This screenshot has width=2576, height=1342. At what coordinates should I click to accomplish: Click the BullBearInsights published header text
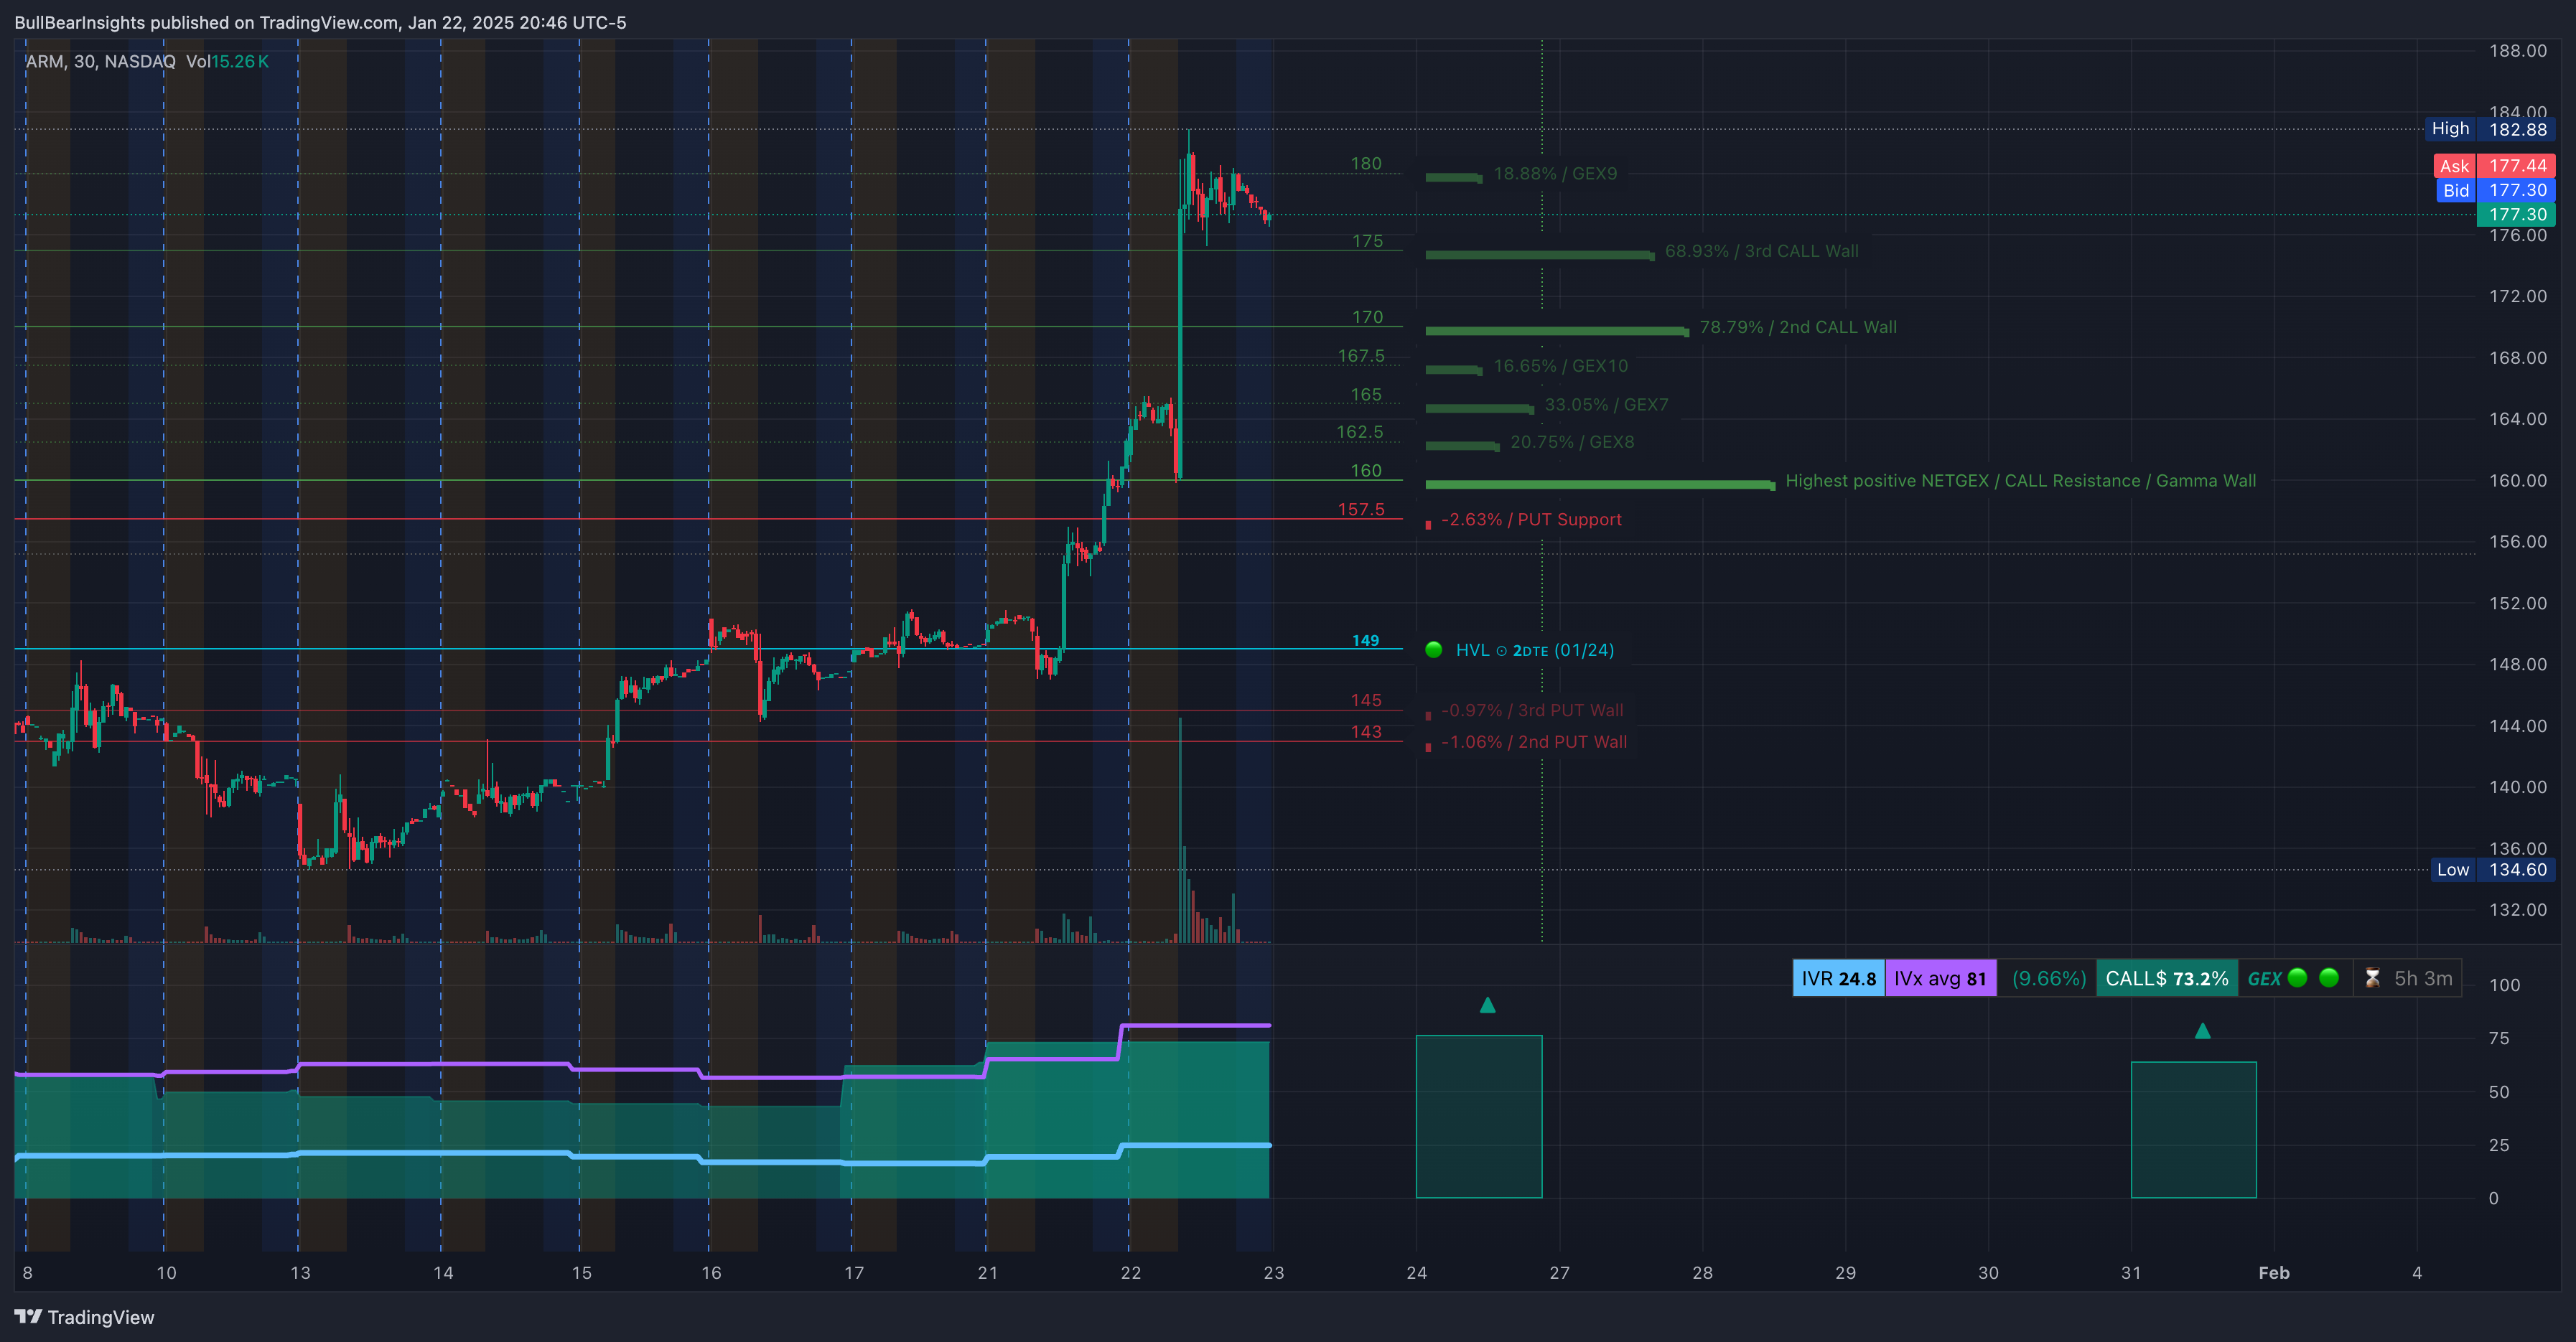[x=320, y=22]
